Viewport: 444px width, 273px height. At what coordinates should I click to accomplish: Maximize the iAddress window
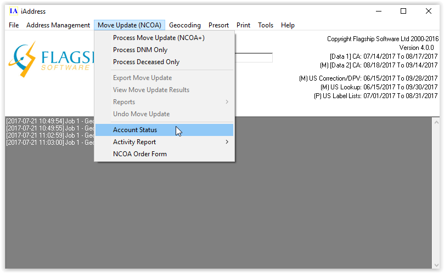[x=403, y=11]
